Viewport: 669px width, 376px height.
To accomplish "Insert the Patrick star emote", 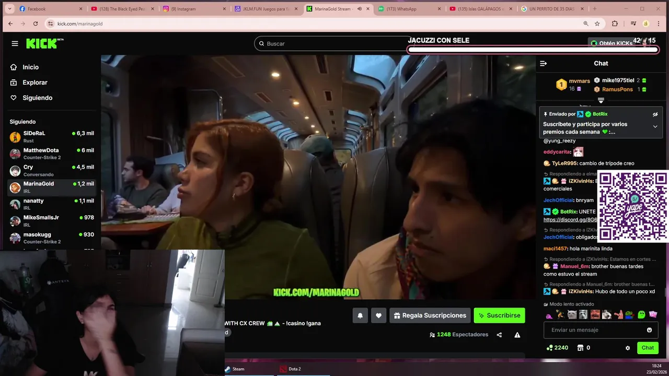I will (618, 314).
